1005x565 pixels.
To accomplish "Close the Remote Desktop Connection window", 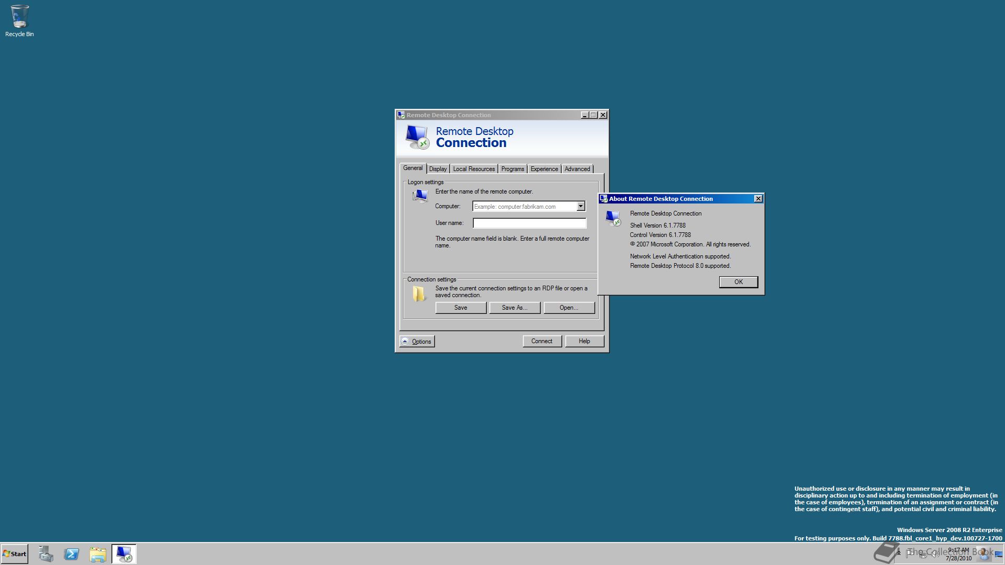I will coord(603,115).
